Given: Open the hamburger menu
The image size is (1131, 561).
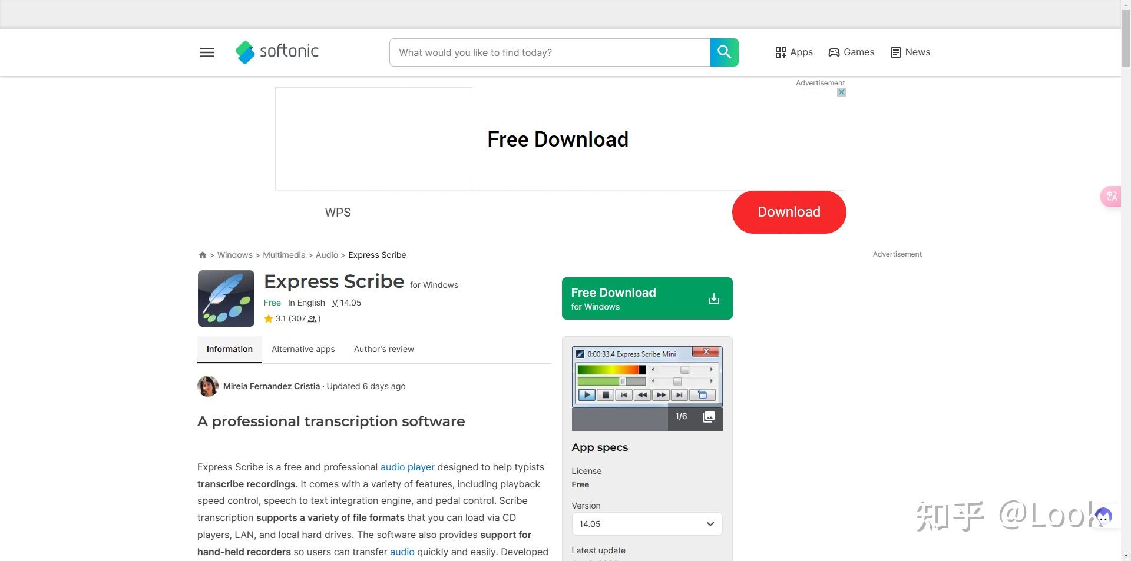Looking at the screenshot, I should pyautogui.click(x=207, y=52).
